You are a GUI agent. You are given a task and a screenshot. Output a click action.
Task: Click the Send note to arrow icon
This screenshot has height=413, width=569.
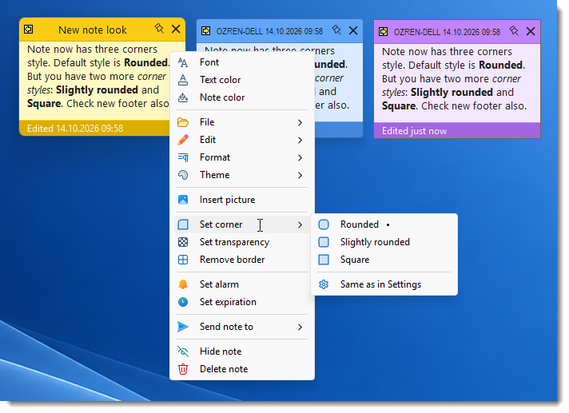point(183,327)
